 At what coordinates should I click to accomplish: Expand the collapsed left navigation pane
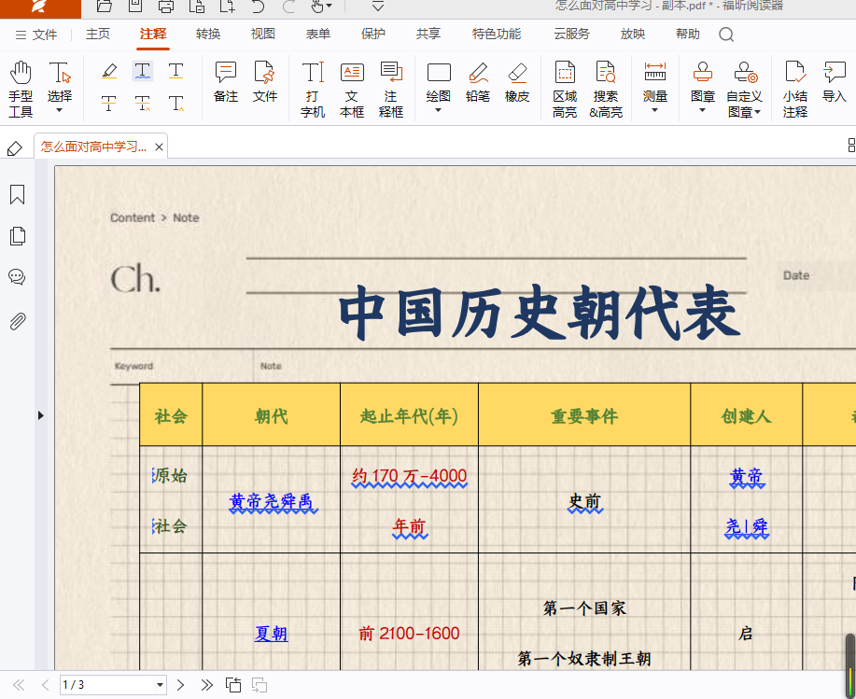point(40,415)
